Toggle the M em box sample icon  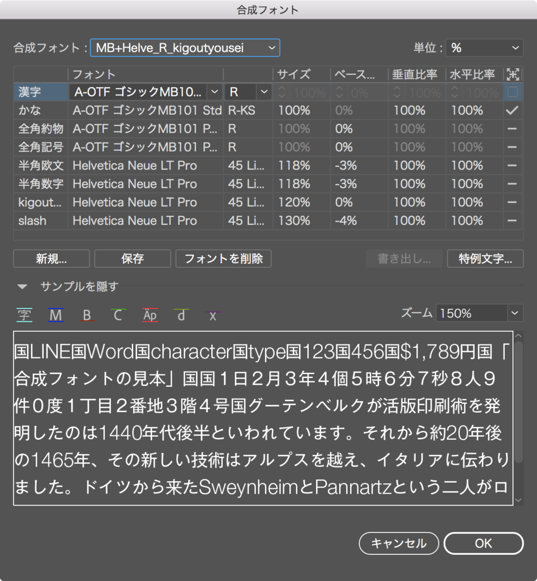pos(56,315)
